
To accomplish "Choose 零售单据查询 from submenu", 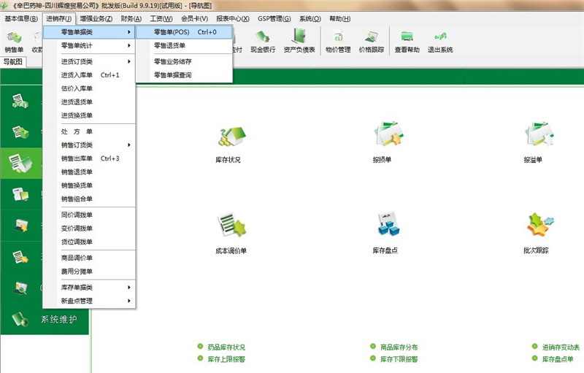I will click(184, 75).
